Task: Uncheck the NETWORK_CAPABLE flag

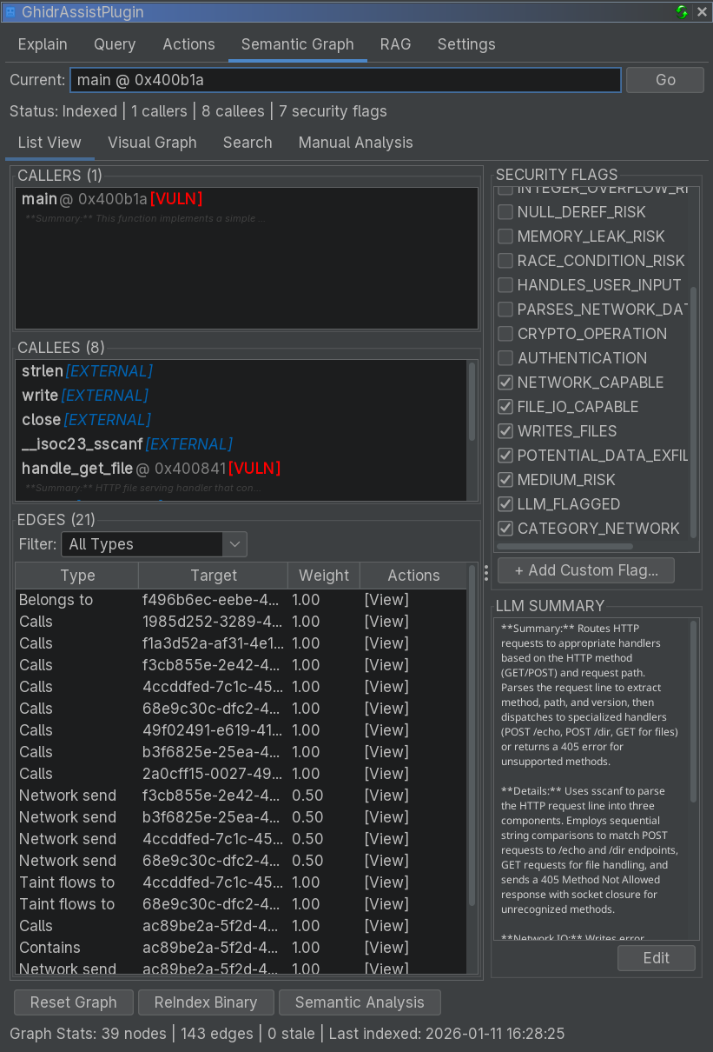Action: (505, 383)
